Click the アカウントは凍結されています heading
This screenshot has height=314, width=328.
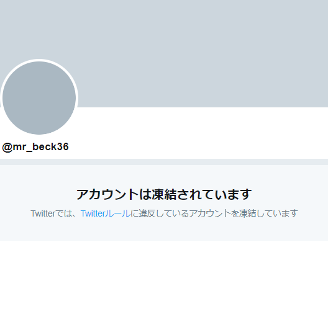[164, 194]
